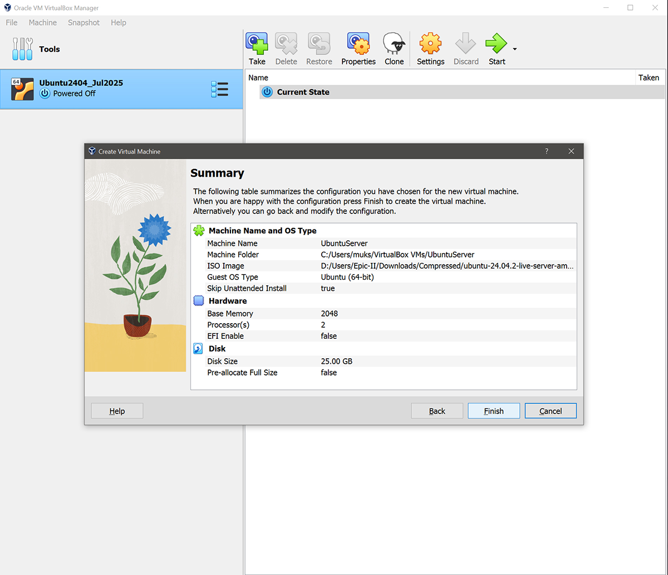Click the Hardware chip icon in summary
668x575 pixels.
point(199,301)
